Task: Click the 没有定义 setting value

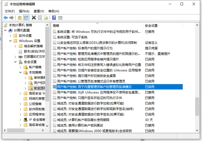Action: tap(151, 43)
